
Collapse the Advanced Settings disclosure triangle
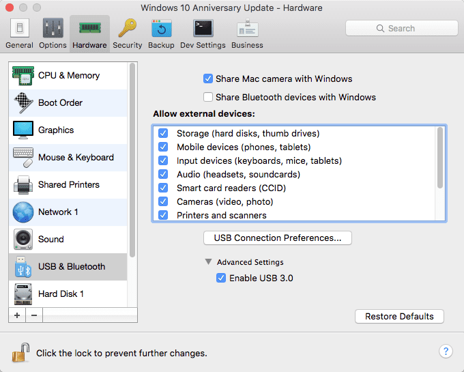(208, 262)
